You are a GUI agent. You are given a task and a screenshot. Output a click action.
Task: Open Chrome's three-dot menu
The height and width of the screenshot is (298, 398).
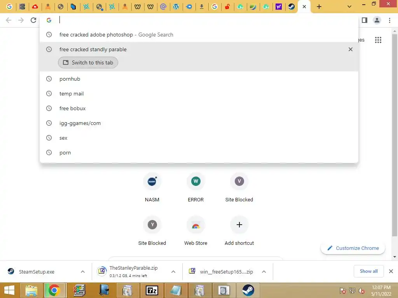click(x=389, y=20)
